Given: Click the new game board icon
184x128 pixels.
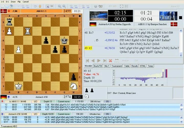Looking at the screenshot, I should (3, 6).
